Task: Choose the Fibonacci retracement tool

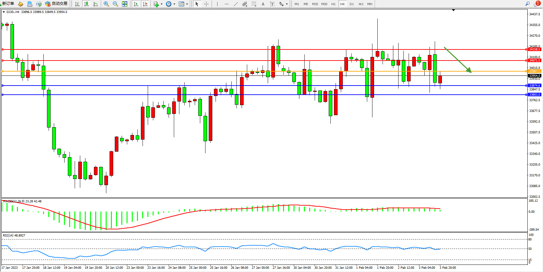Action: click(254, 4)
